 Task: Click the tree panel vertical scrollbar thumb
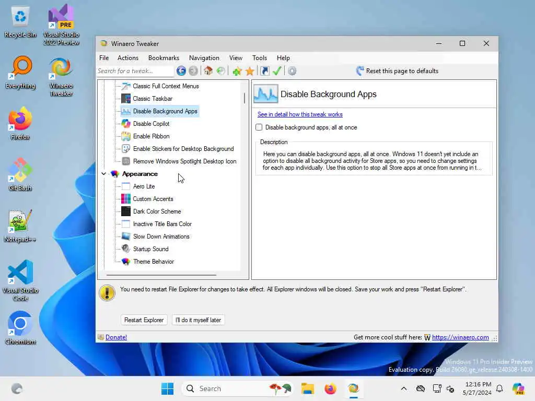tap(245, 98)
